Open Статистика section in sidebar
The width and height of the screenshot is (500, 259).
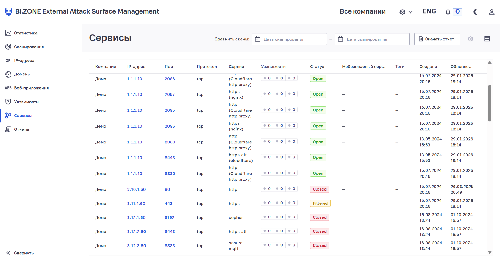pos(26,33)
